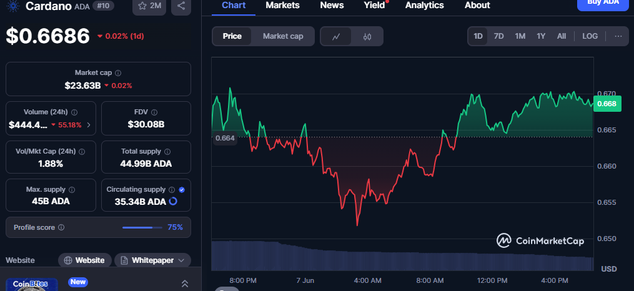
Task: Click the 0.664 baseline price label
Action: point(225,138)
